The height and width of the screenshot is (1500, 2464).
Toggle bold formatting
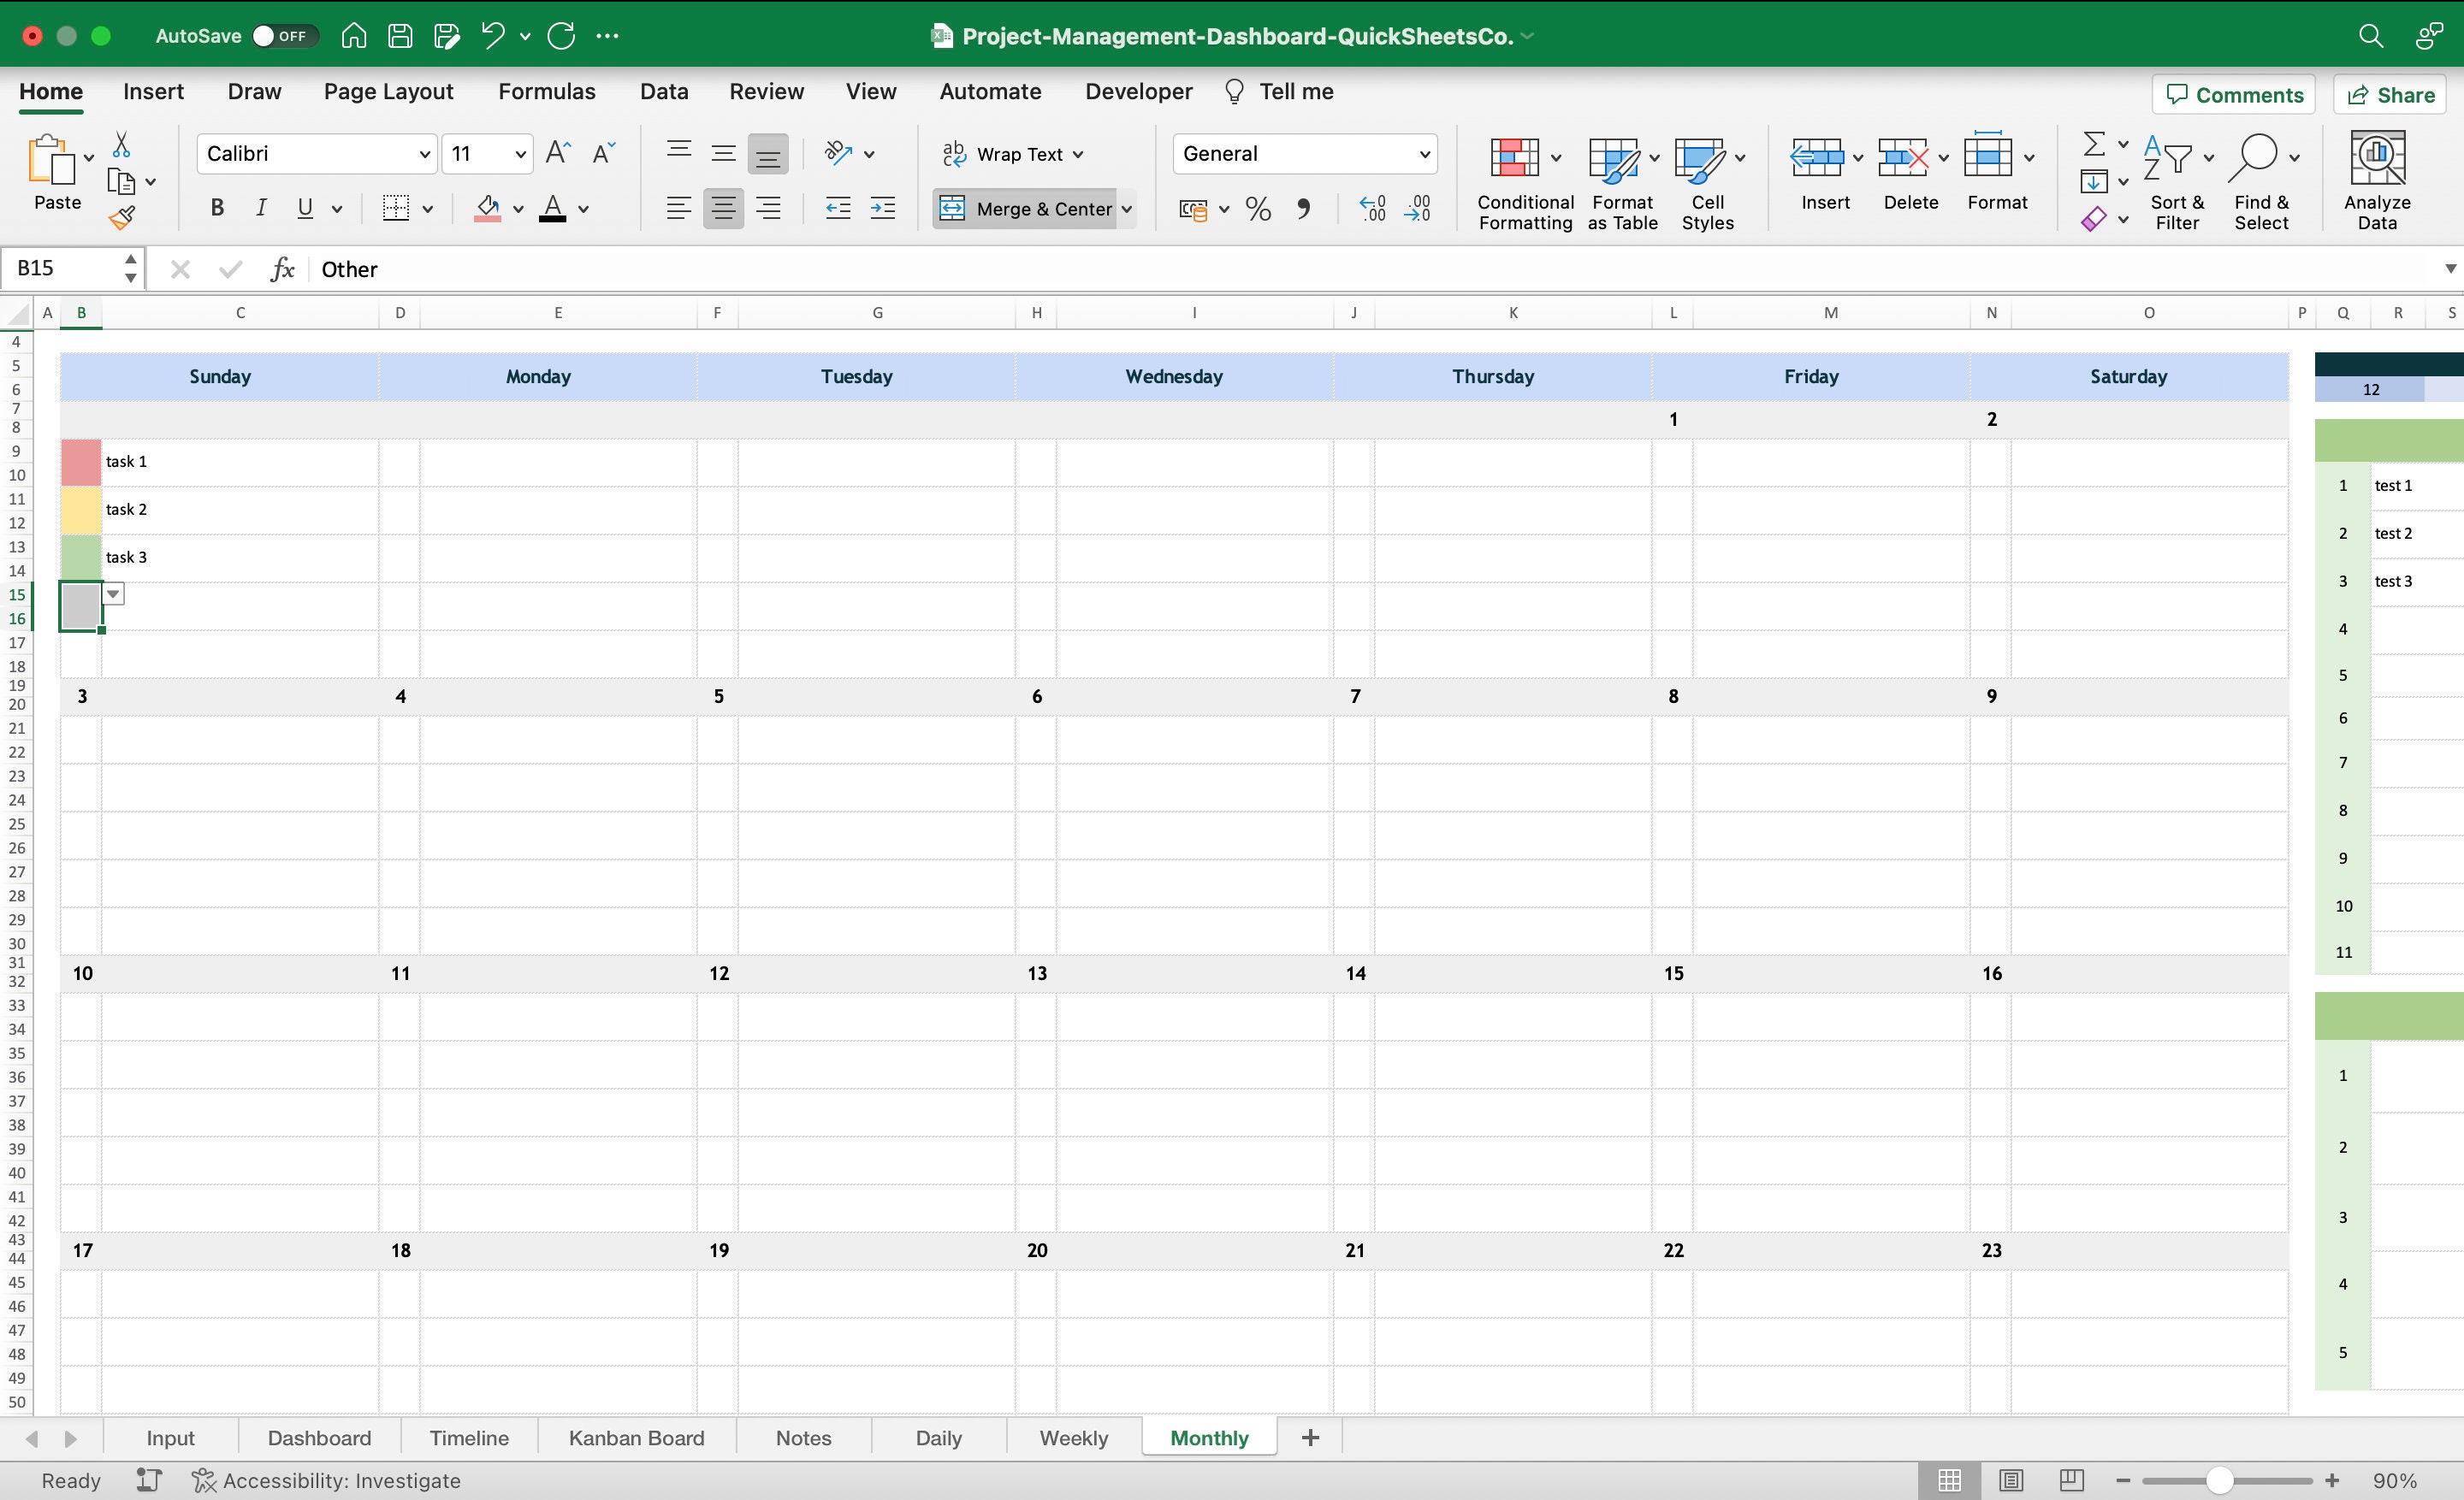pyautogui.click(x=216, y=208)
